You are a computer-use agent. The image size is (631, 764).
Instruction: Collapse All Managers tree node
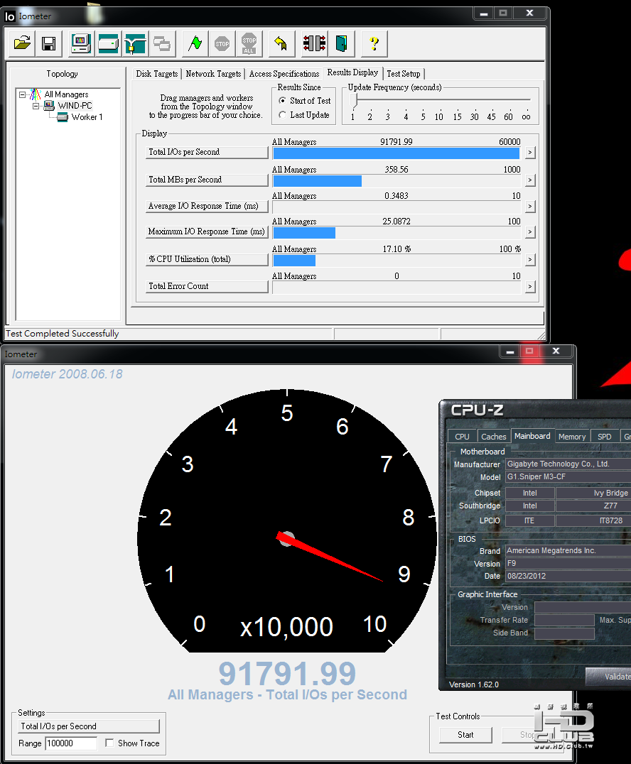coord(23,94)
